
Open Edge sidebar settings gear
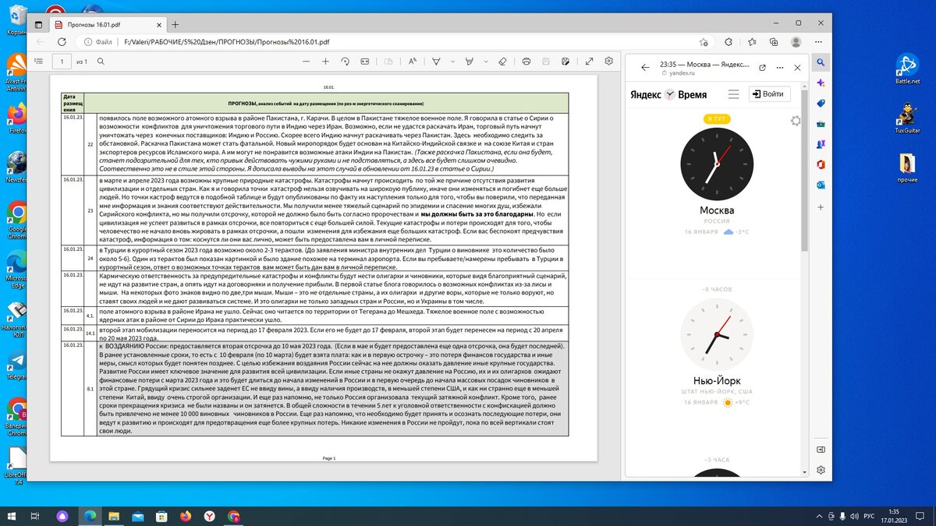point(821,470)
